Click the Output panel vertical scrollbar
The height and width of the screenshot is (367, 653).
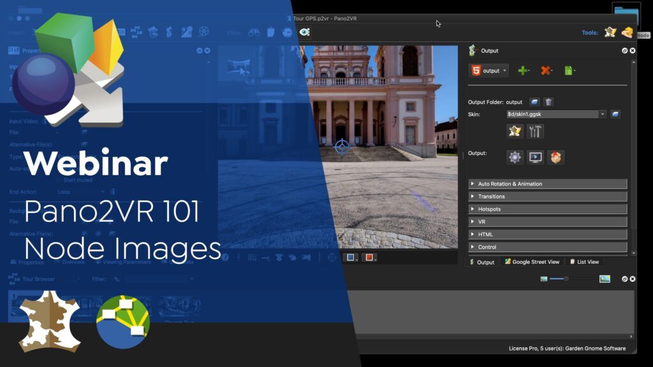point(633,157)
